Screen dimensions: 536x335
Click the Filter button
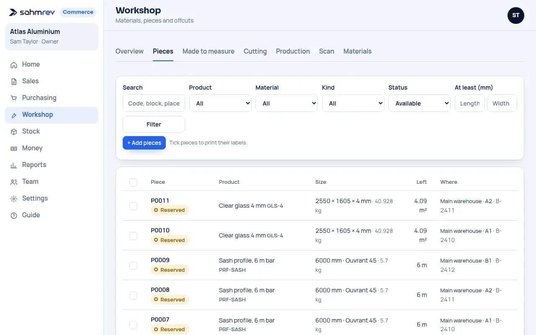(x=154, y=124)
